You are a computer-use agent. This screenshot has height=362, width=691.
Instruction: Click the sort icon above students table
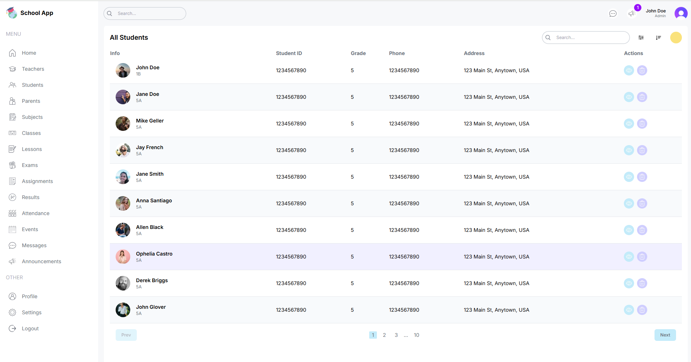(x=658, y=38)
